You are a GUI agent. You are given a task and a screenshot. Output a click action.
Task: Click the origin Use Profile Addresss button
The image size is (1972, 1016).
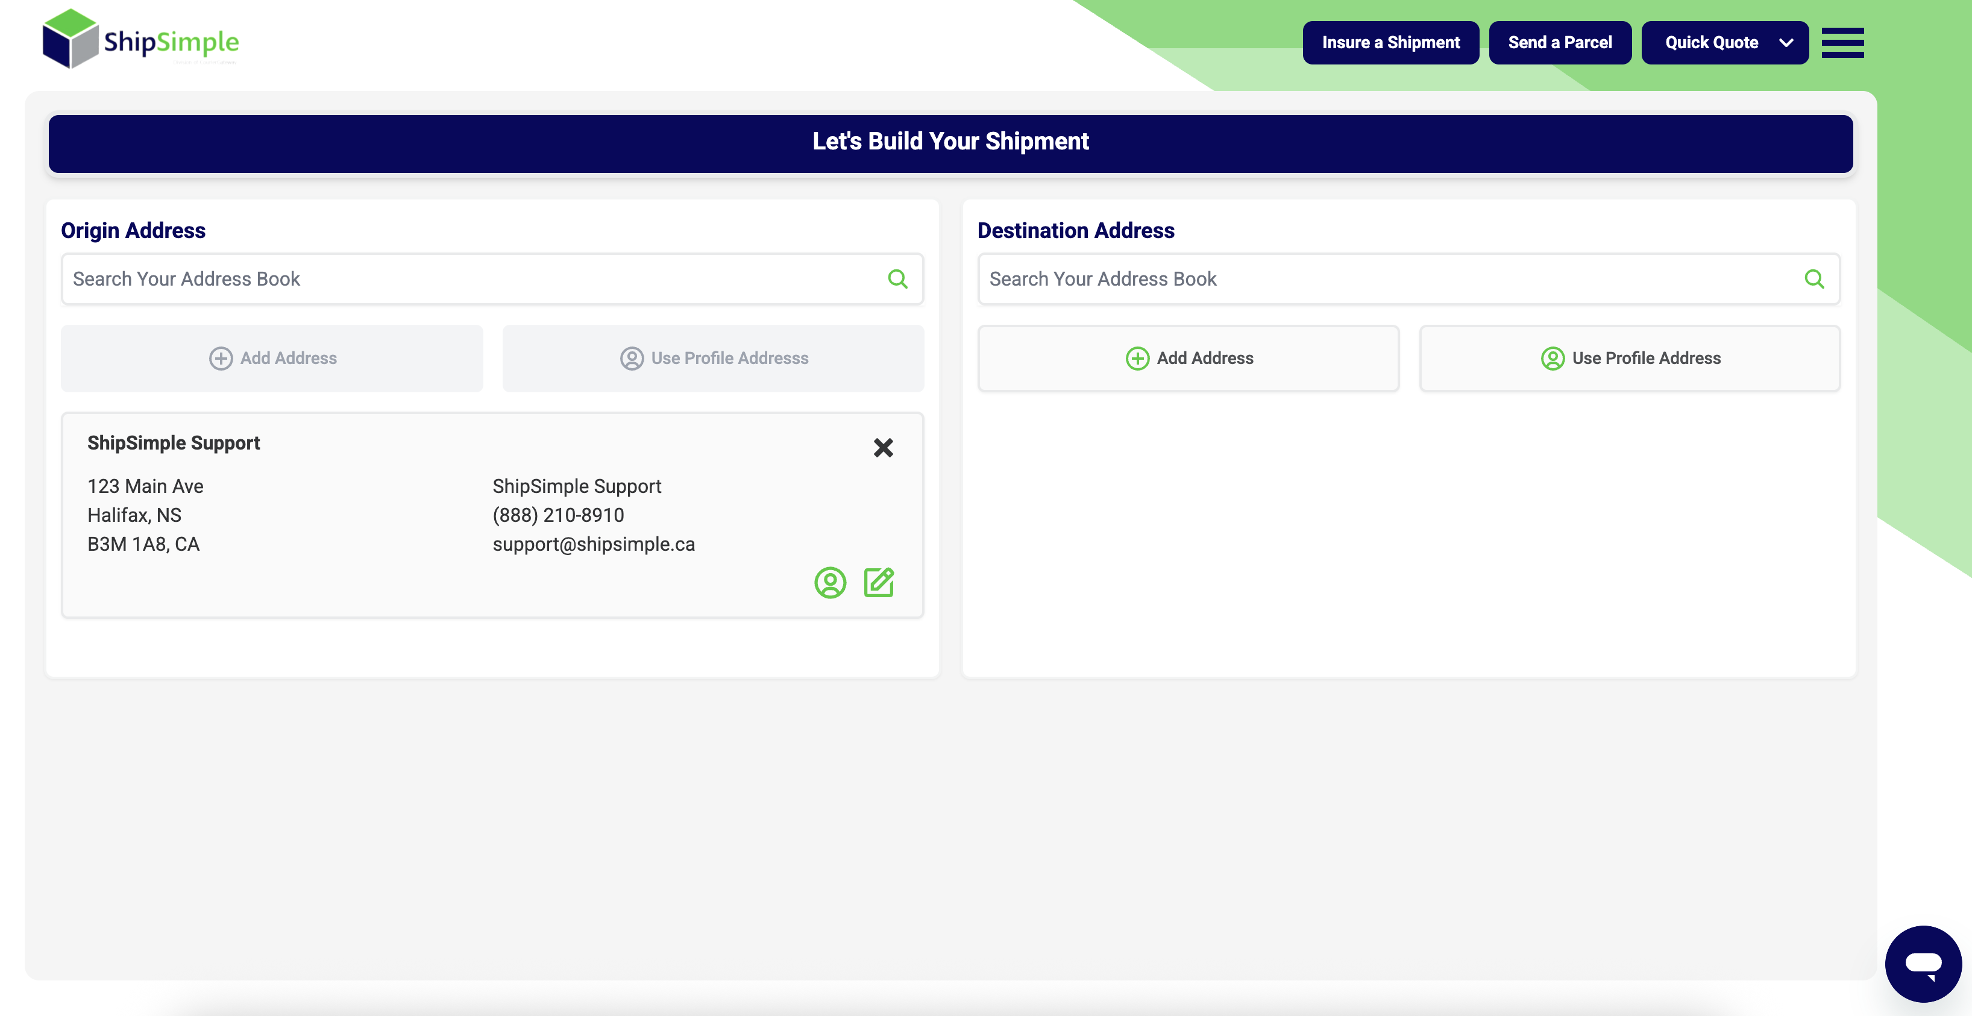click(713, 359)
